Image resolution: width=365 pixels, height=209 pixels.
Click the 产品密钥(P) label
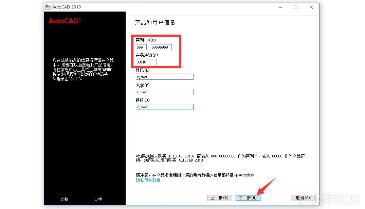click(x=148, y=55)
